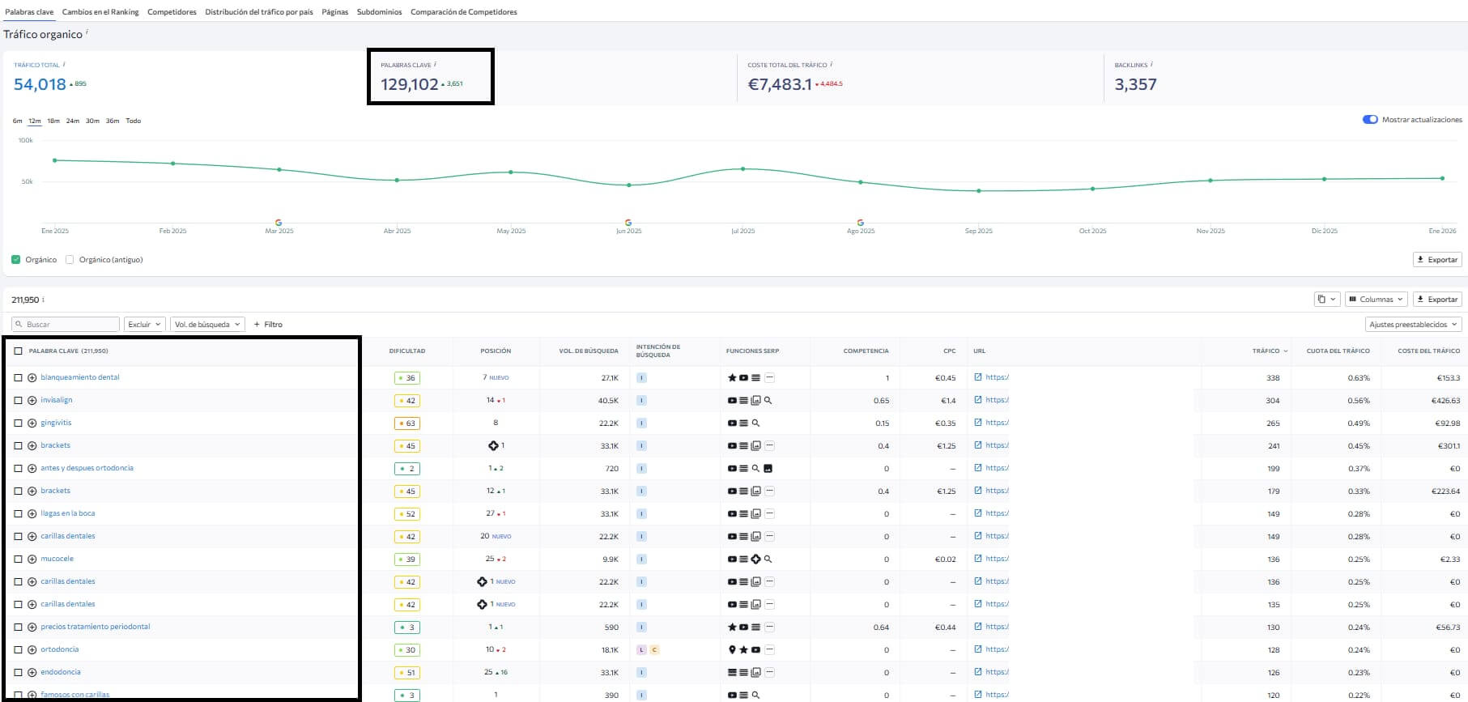1468x702 pixels.
Task: Switch to the Competidores tab
Action: point(172,12)
